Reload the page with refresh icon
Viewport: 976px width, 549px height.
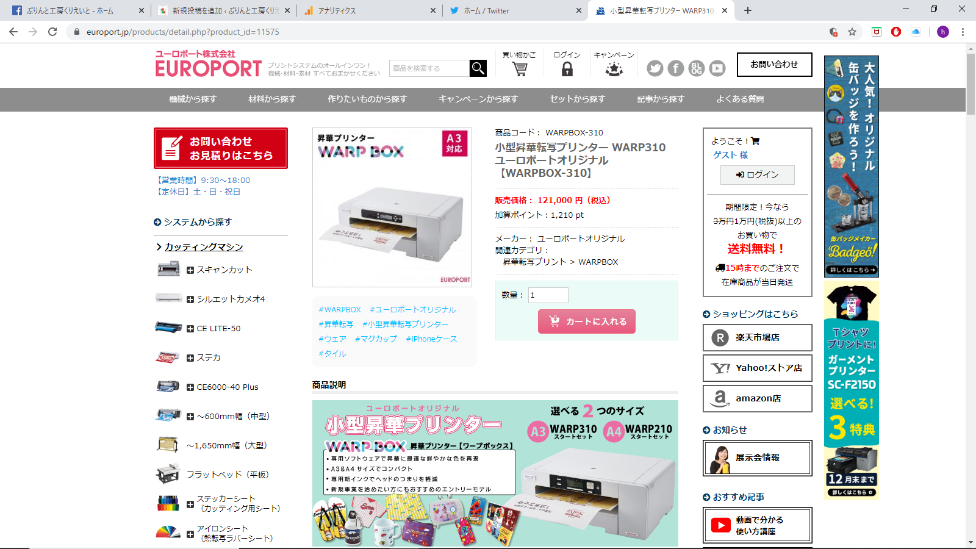pyautogui.click(x=52, y=32)
